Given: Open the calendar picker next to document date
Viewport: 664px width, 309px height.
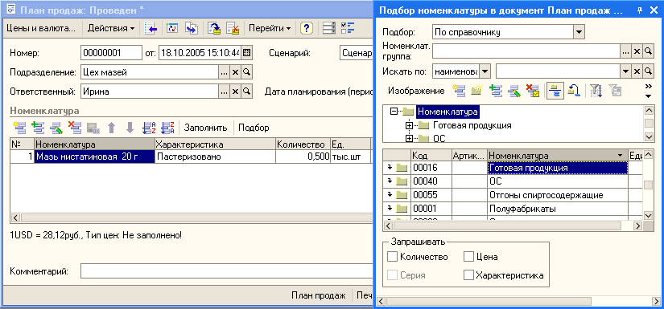Looking at the screenshot, I should click(247, 53).
